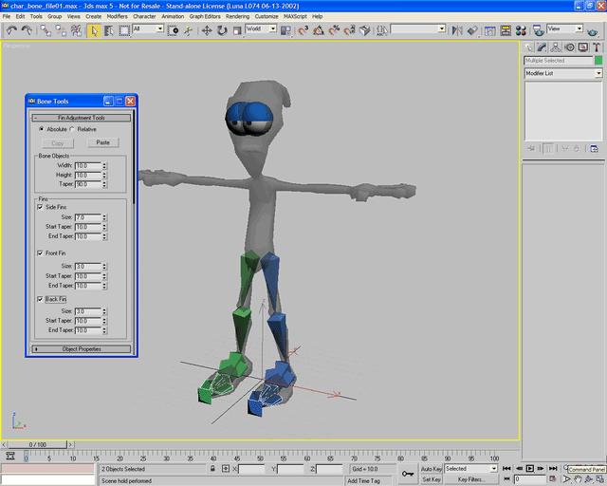Screen dimensions: 607x486
Task: Click the Undo arrow icon
Action: coord(10,30)
